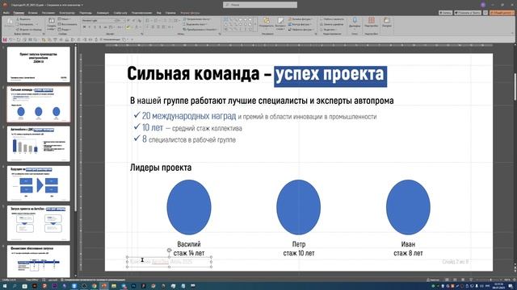Open the Файл tab
Screen dimensions: 517x290
[6, 13]
